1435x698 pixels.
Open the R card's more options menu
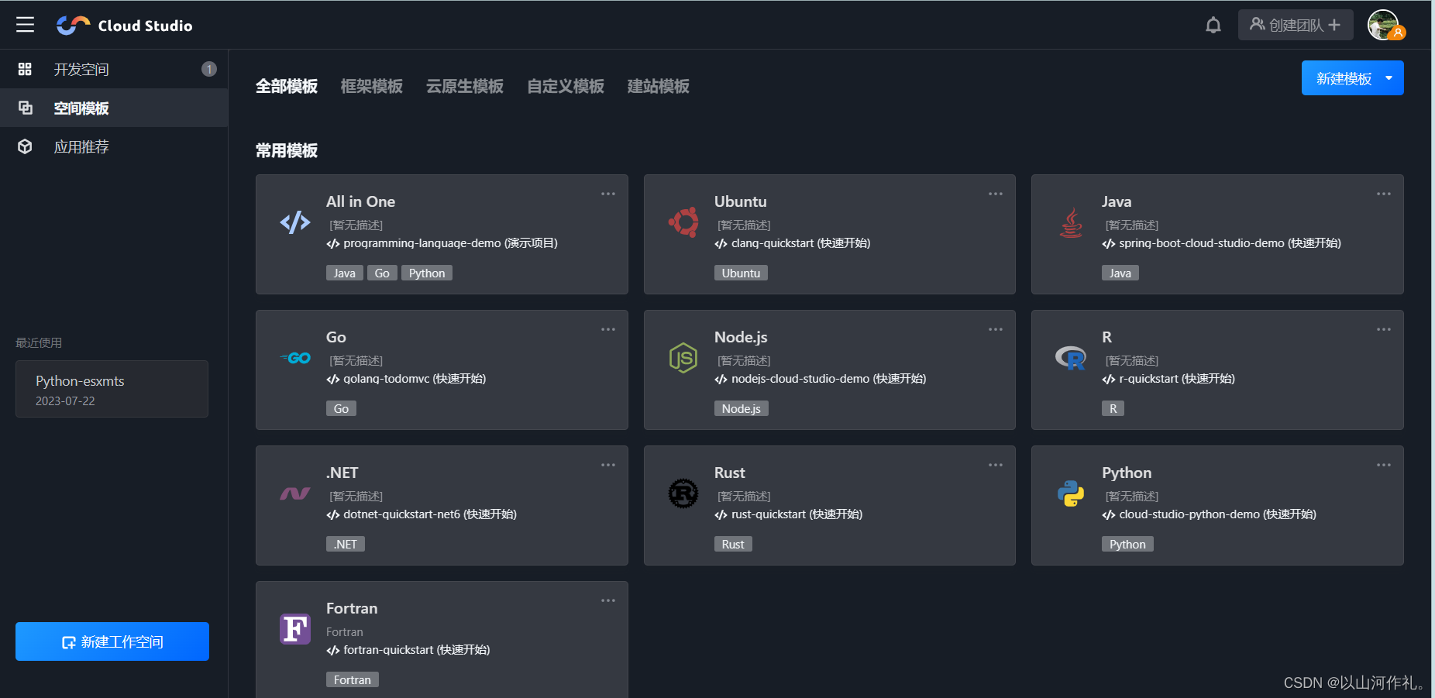pyautogui.click(x=1384, y=329)
